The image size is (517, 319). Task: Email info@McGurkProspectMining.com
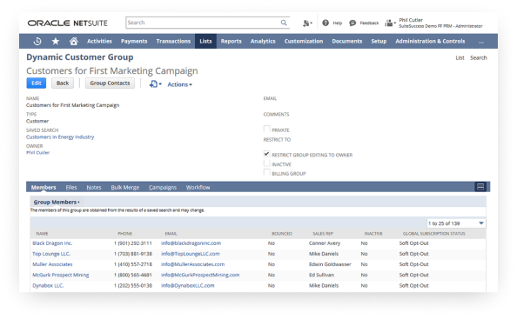tap(200, 275)
